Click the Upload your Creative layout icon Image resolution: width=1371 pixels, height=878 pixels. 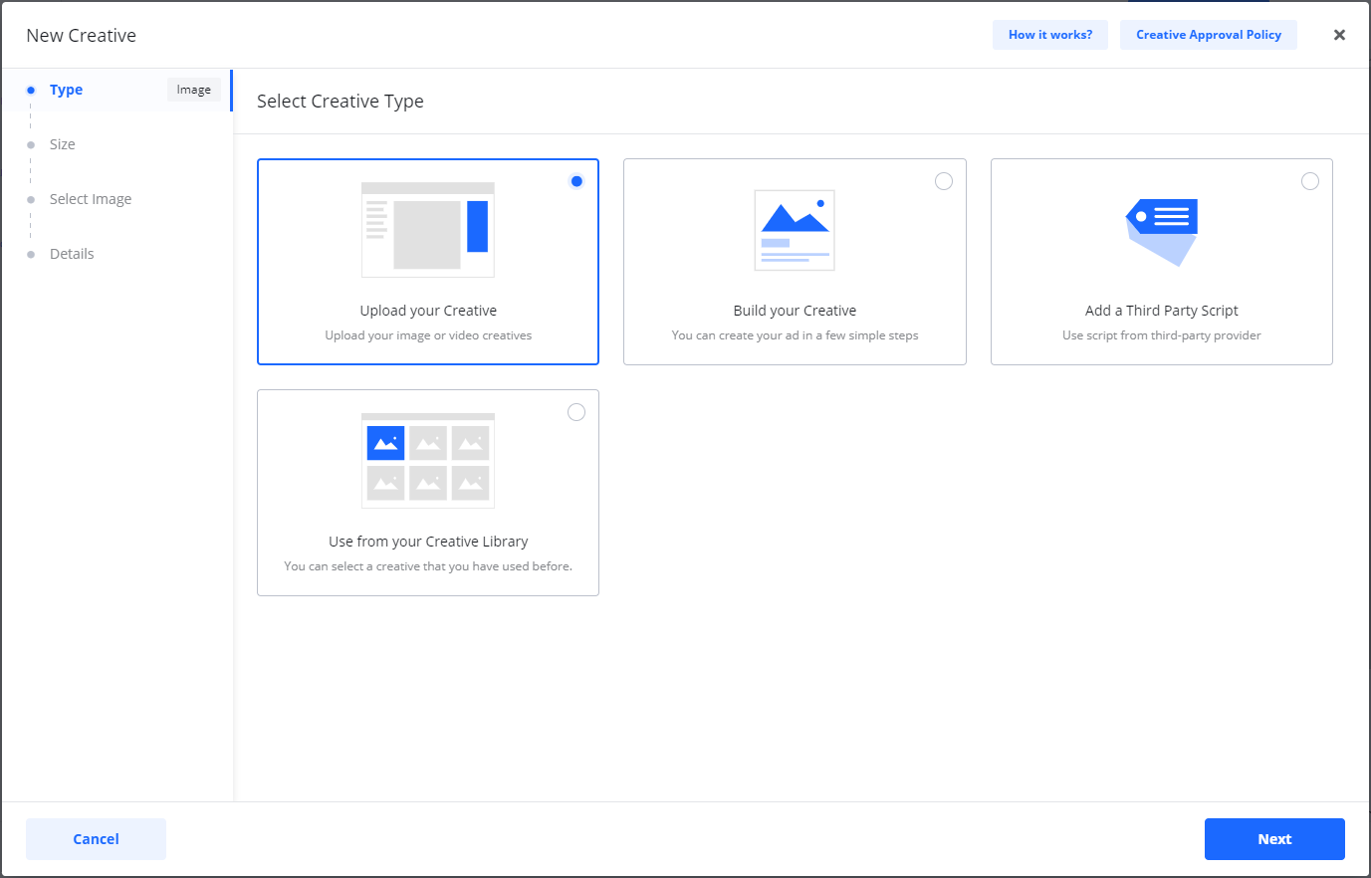click(427, 230)
